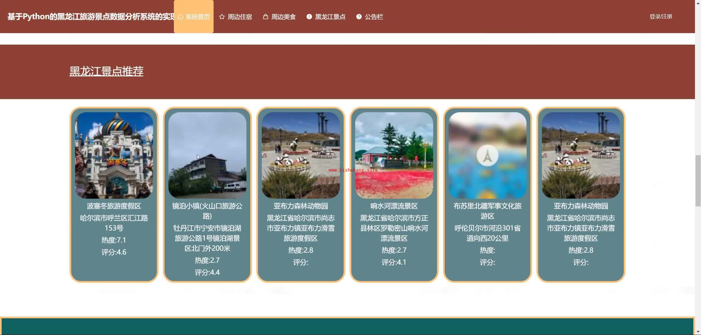Viewport: 701px width, 335px height.
Task: Click the site title 基于Python的黑龙江旅游景点数据分析系统
Action: pos(90,16)
